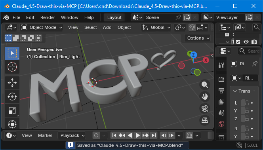Choose the Invert selection mode icon

pos(31,38)
